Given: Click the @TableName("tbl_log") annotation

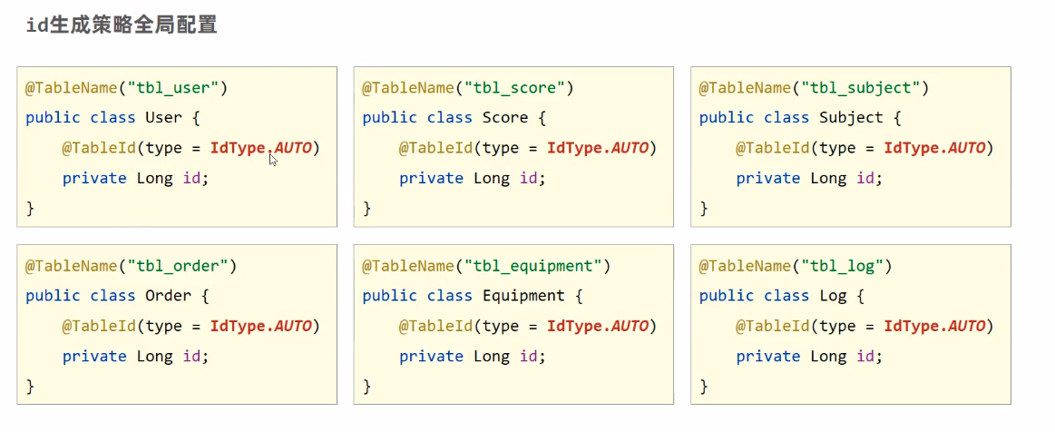Looking at the screenshot, I should pos(796,266).
